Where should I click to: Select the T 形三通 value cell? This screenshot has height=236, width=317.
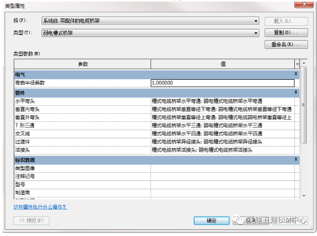coord(223,125)
